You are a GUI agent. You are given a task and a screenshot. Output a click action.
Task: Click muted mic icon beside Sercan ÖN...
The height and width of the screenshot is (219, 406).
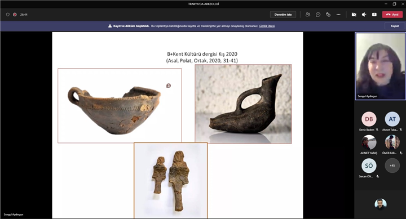pyautogui.click(x=377, y=176)
